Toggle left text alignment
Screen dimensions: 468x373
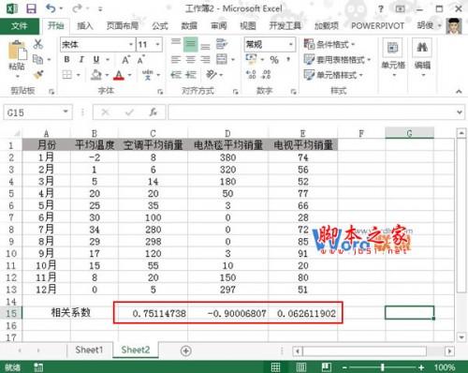176,59
